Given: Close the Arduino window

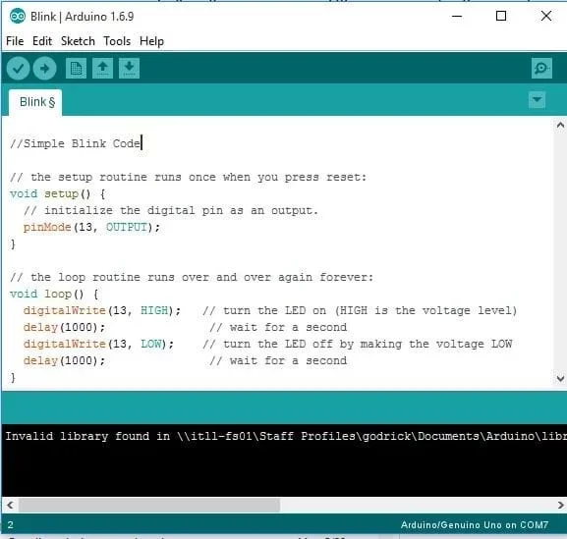Looking at the screenshot, I should (546, 16).
